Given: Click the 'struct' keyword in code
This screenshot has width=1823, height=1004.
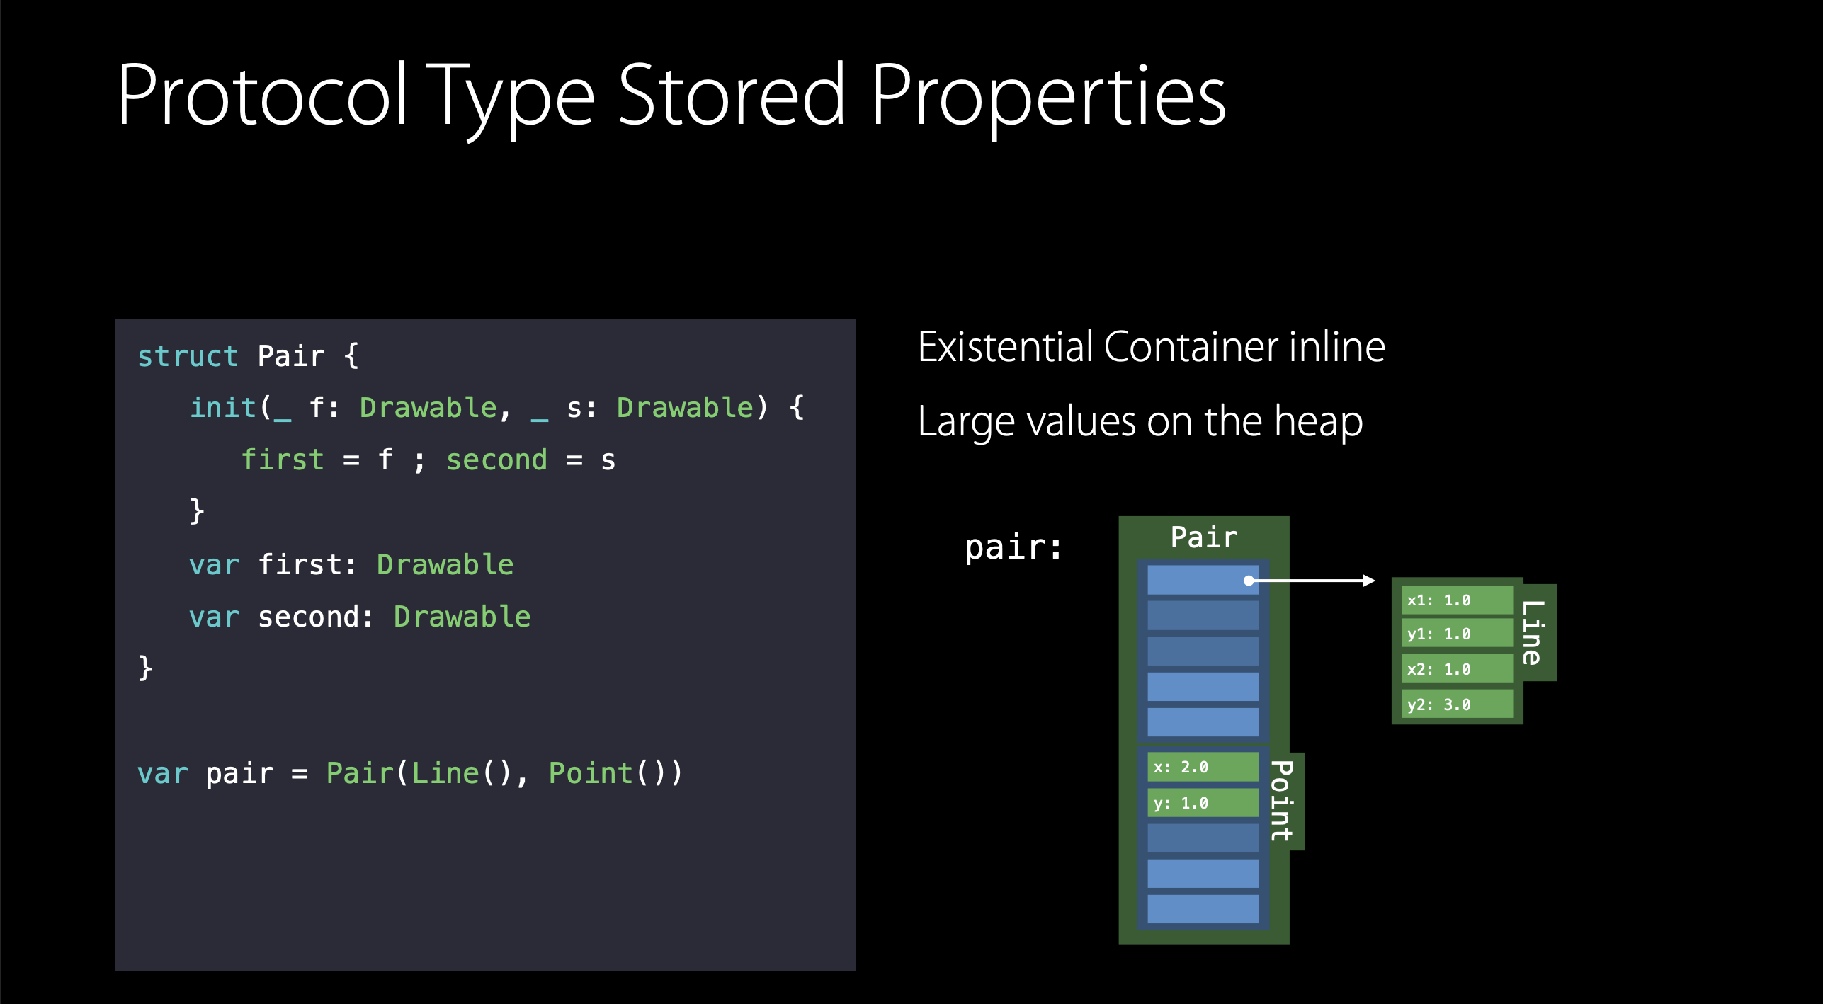Looking at the screenshot, I should point(187,356).
